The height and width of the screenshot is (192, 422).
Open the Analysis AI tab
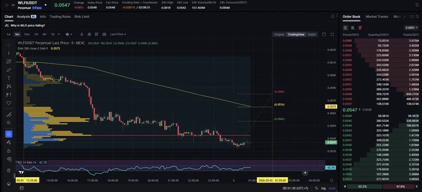point(26,17)
